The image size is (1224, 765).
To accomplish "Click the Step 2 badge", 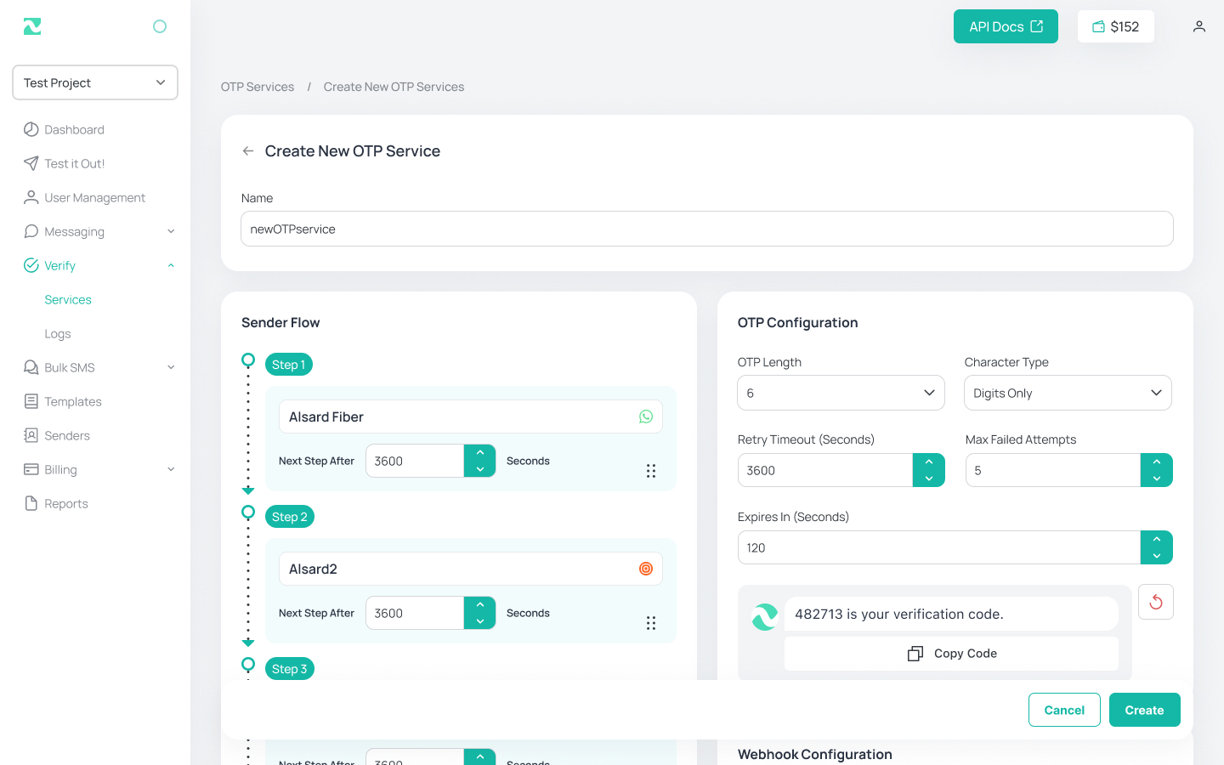I will [x=290, y=517].
